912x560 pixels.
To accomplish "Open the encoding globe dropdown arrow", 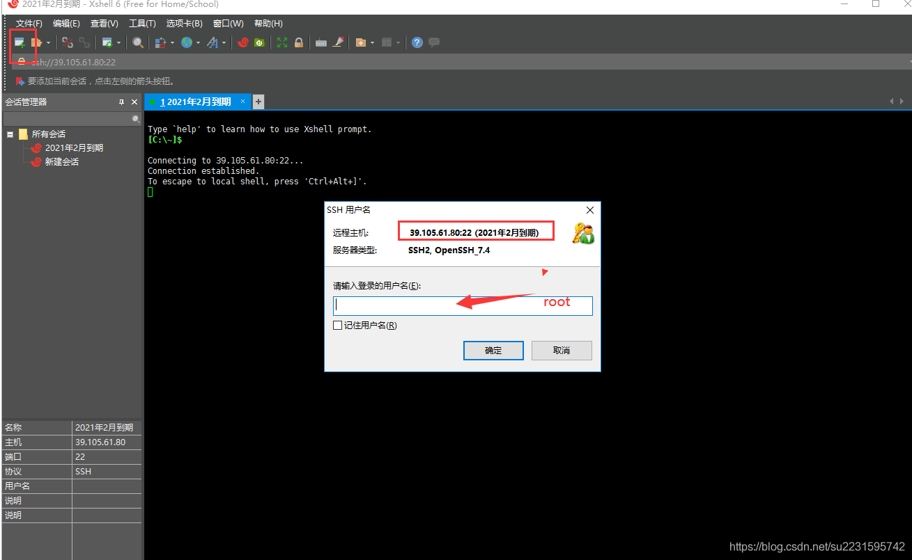I will (199, 42).
